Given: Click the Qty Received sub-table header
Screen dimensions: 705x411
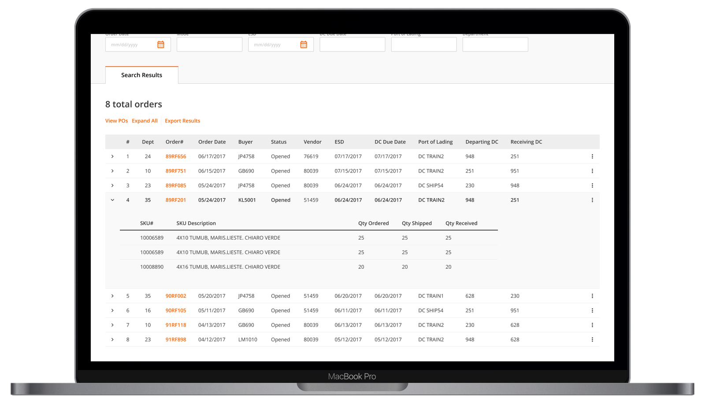Looking at the screenshot, I should coord(461,223).
